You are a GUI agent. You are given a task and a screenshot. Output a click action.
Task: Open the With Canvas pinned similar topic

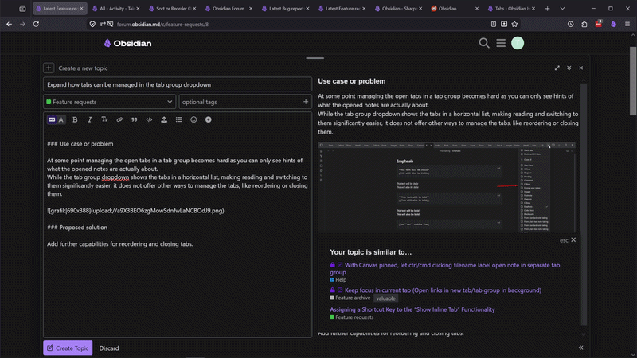click(x=445, y=268)
